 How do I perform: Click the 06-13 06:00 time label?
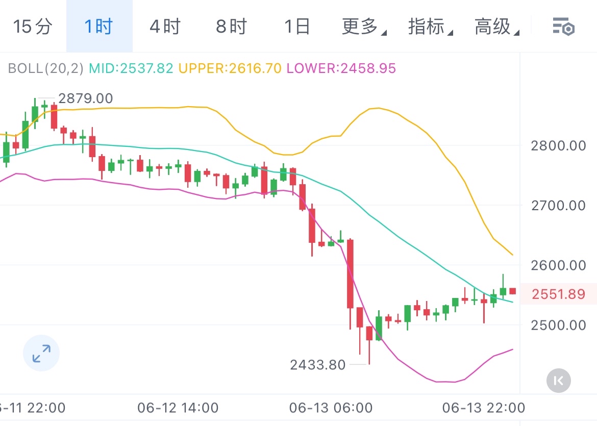tap(331, 408)
